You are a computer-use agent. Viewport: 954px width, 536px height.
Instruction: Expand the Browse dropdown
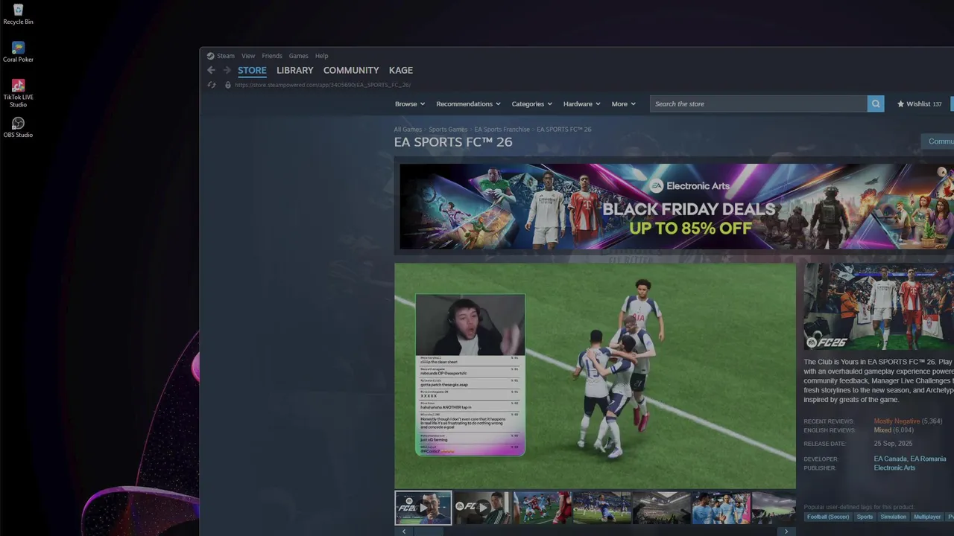(410, 104)
